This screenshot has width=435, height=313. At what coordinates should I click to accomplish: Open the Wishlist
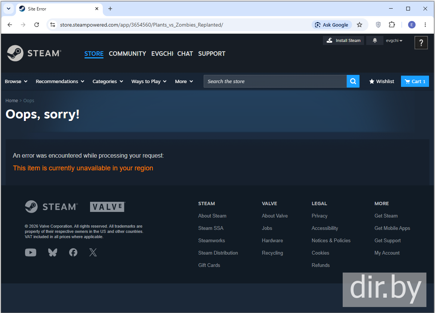coord(382,82)
